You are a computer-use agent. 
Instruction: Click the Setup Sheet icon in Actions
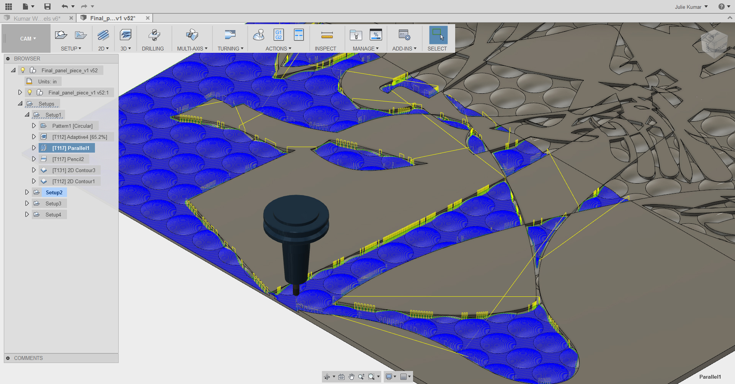pos(299,35)
